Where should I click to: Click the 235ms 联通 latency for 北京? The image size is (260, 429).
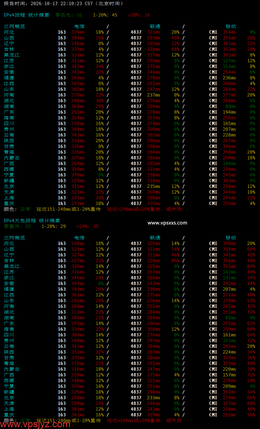[154, 186]
